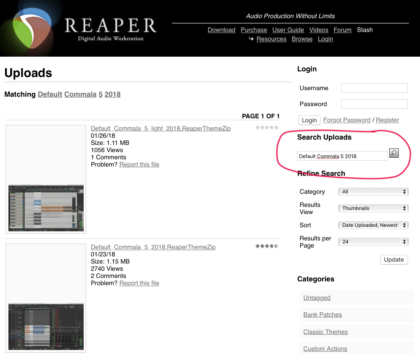Screen dimensions: 420x354
Task: Click the Username input field
Action: click(x=374, y=88)
